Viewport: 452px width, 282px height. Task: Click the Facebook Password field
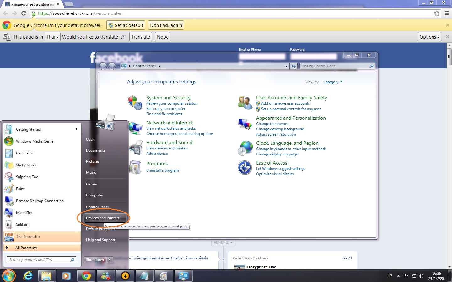coord(314,56)
